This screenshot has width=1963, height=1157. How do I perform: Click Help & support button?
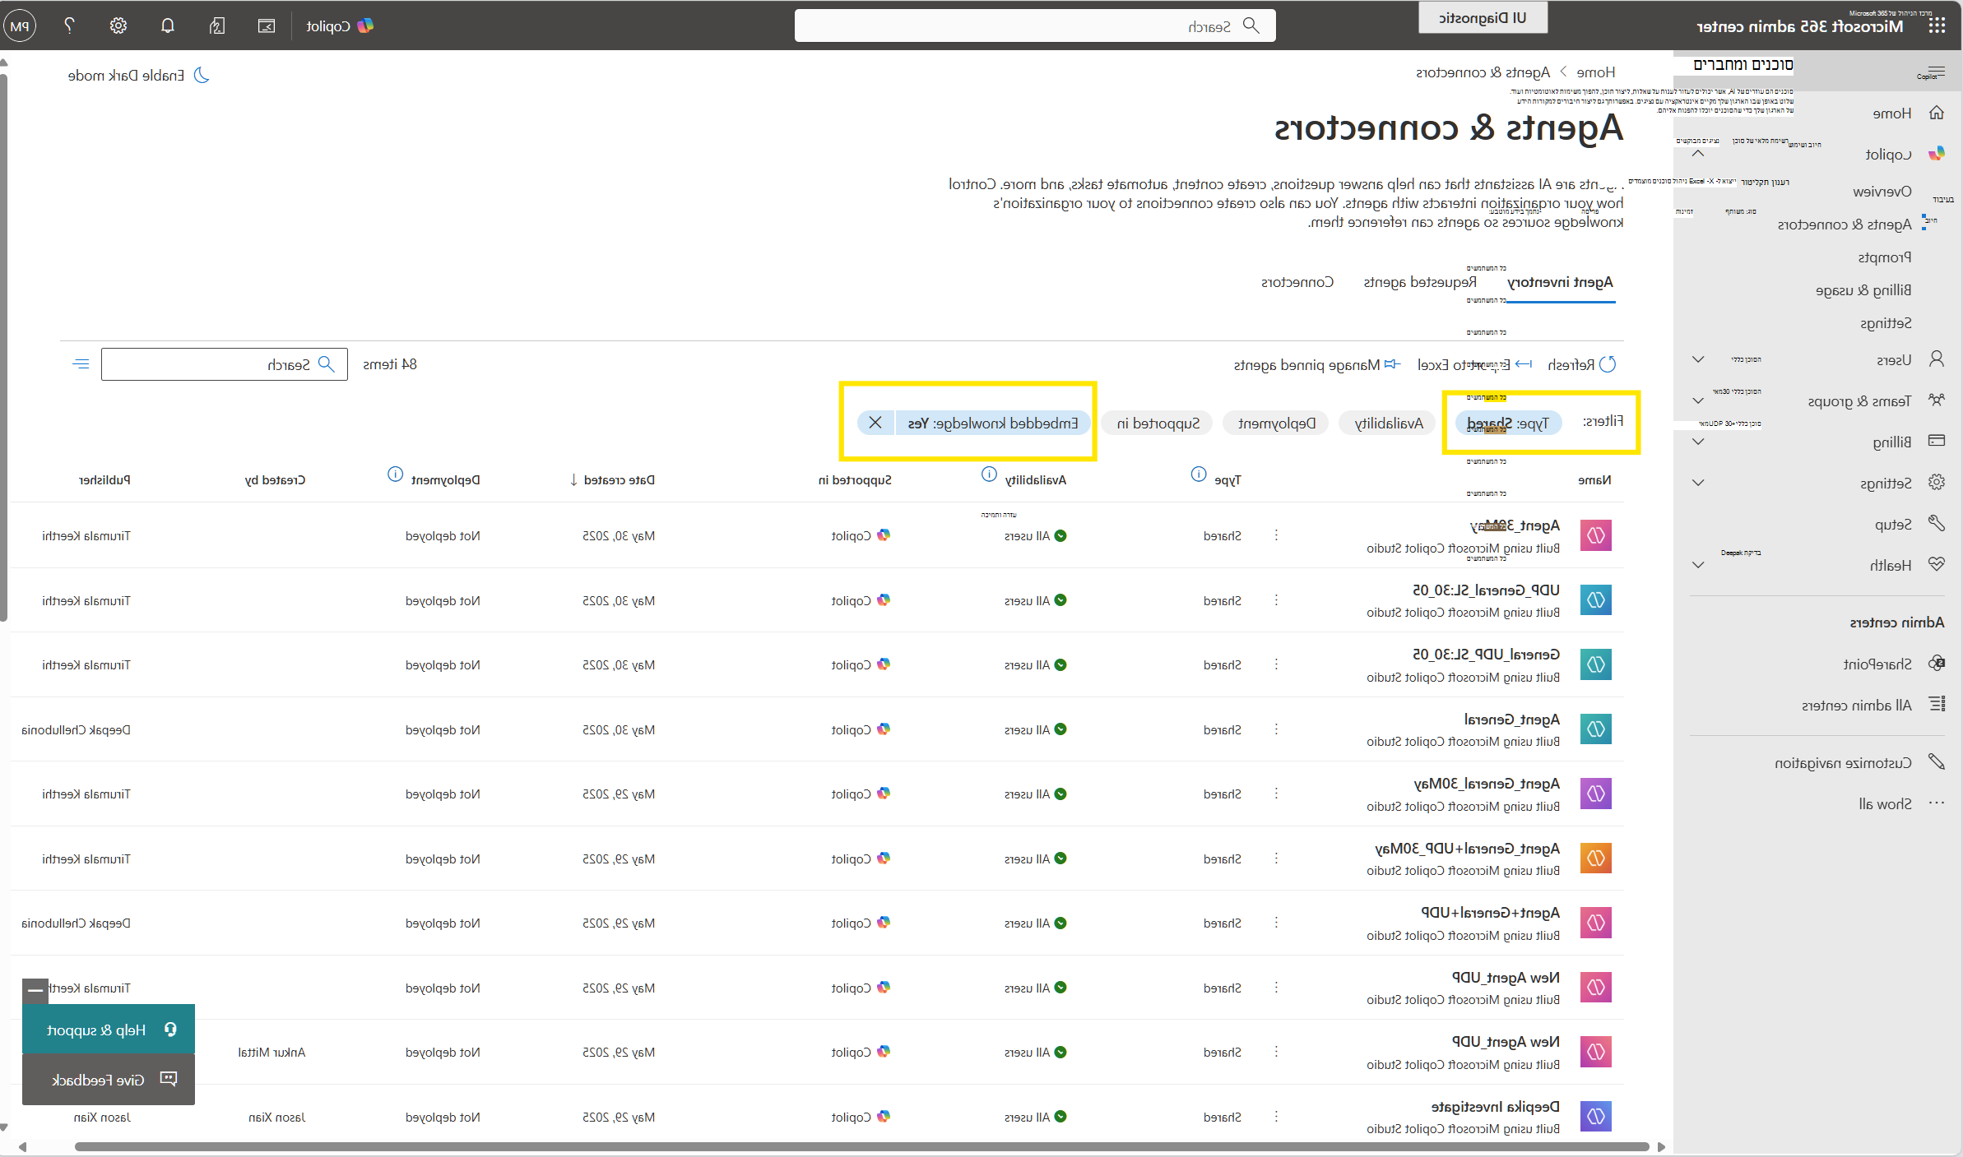(109, 1030)
